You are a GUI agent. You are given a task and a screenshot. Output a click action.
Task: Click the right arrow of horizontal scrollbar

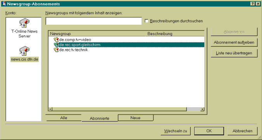(x=202, y=109)
